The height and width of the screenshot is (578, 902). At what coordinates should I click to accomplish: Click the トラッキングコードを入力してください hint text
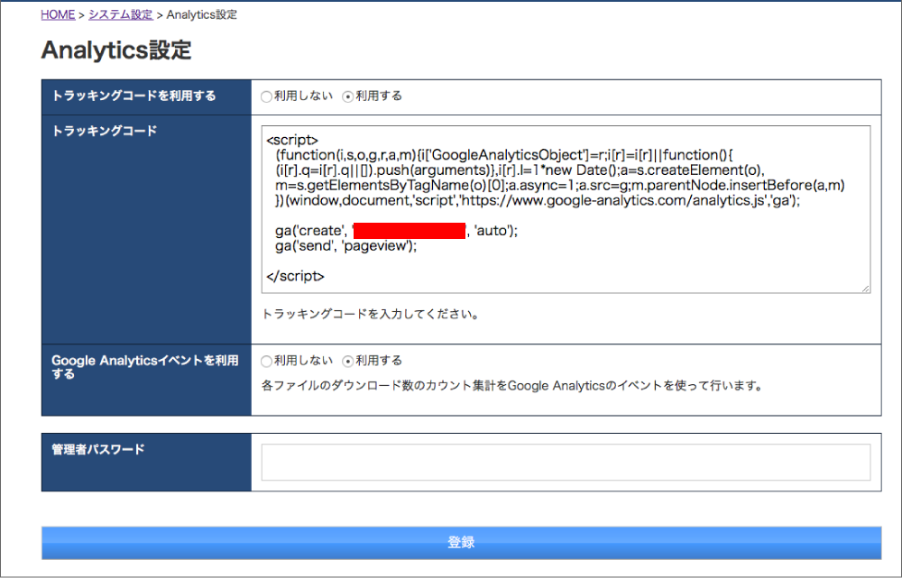(x=371, y=314)
